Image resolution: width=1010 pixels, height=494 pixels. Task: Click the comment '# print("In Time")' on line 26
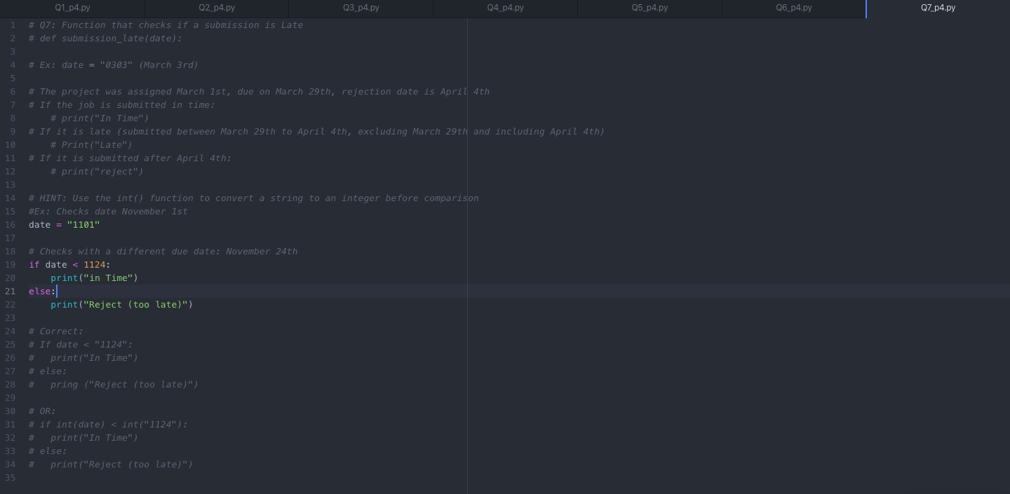pos(83,358)
